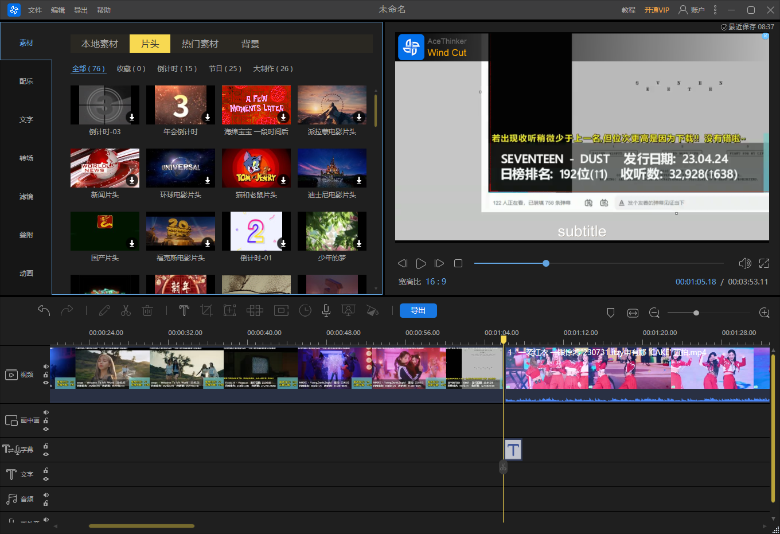This screenshot has width=780, height=534.
Task: Delete selected clip with trash icon
Action: [x=147, y=310]
